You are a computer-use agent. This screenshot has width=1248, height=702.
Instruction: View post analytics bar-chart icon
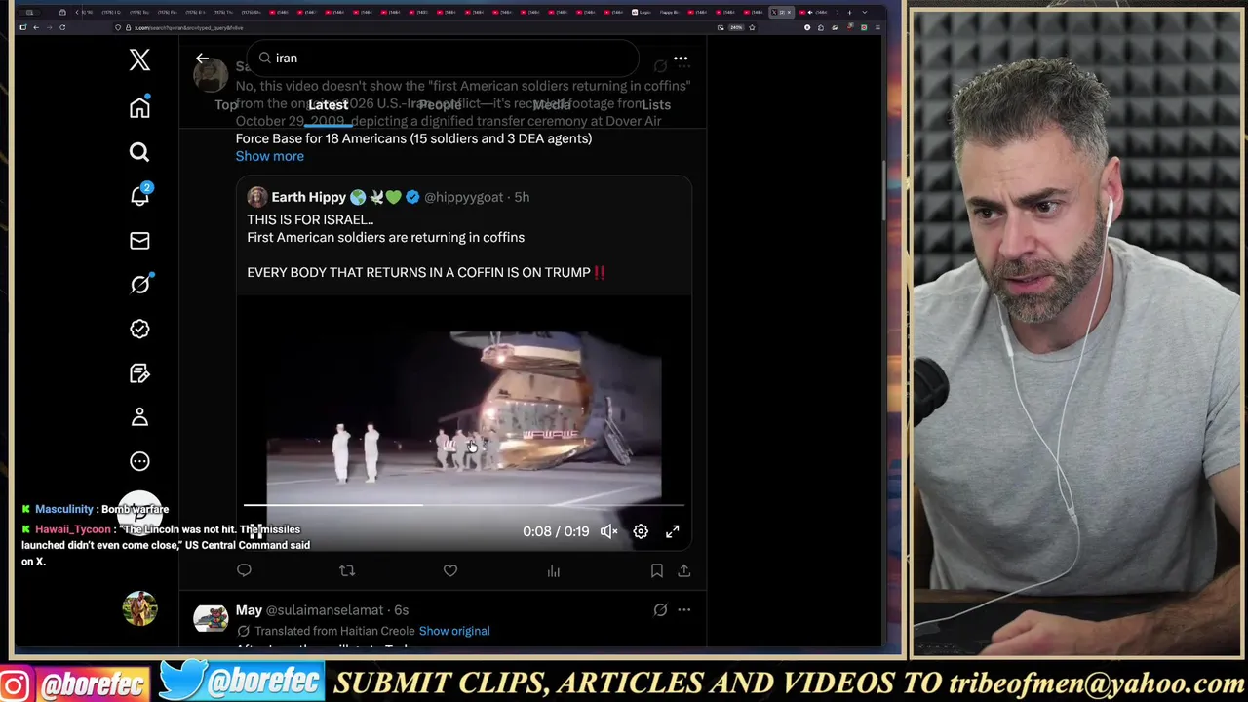tap(554, 570)
